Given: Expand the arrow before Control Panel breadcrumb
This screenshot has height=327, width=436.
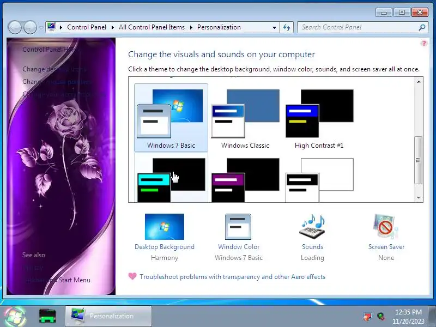Looking at the screenshot, I should 61,27.
